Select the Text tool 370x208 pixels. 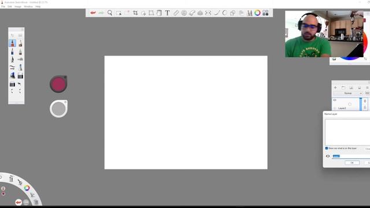pyautogui.click(x=167, y=13)
